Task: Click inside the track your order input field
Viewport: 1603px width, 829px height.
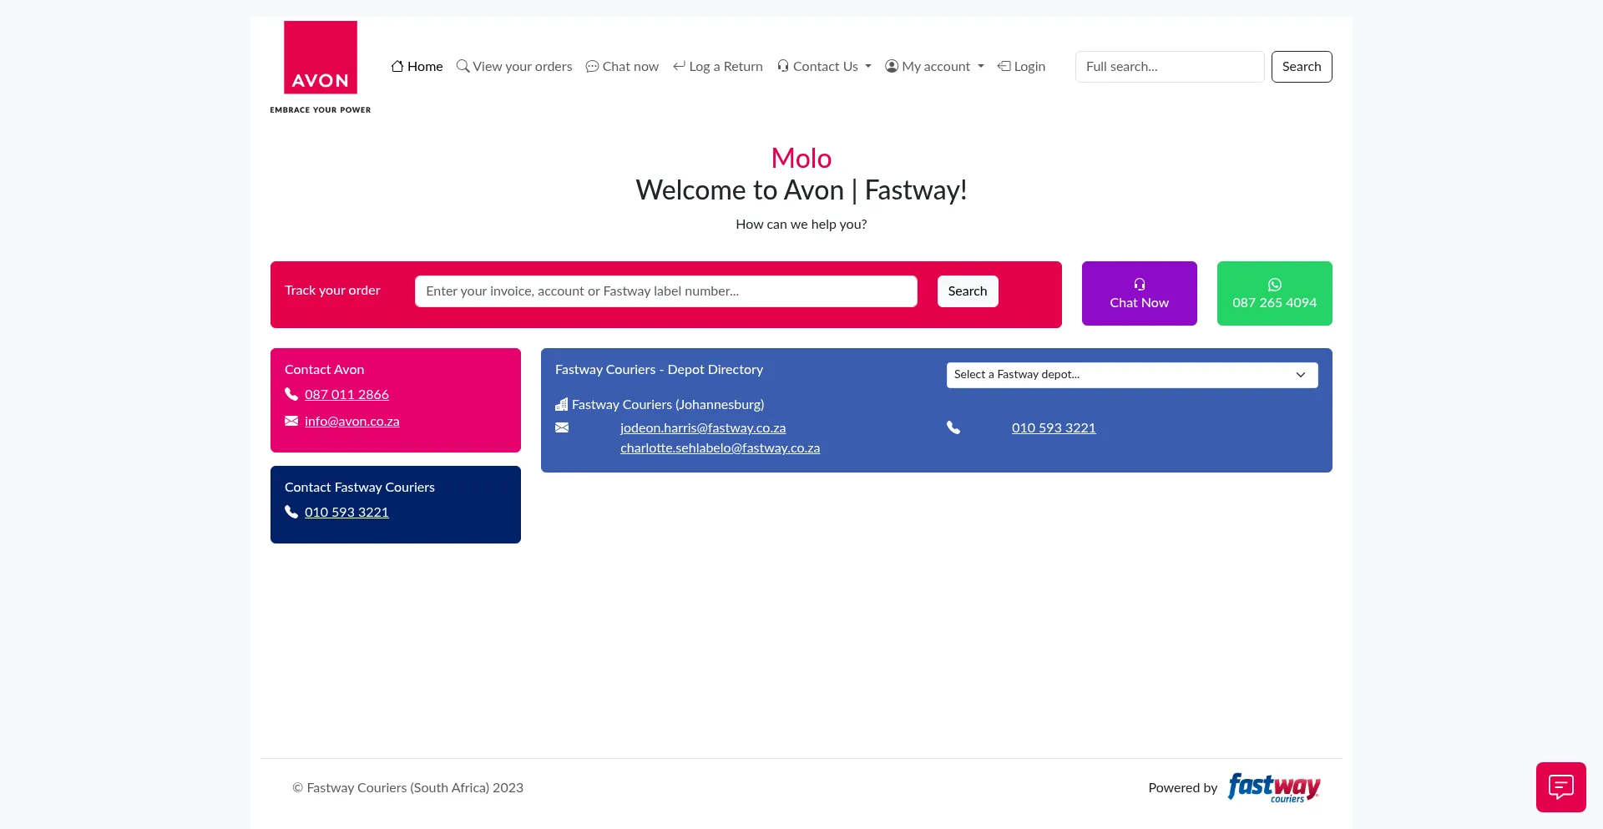Action: tap(665, 291)
